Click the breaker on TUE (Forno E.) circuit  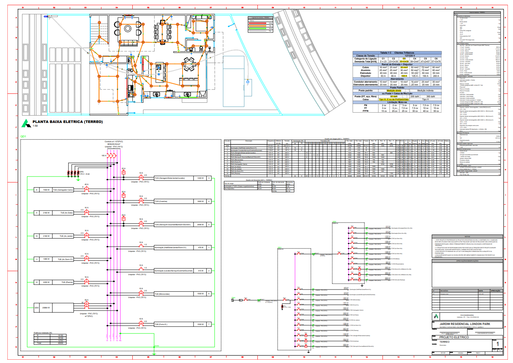141,323
